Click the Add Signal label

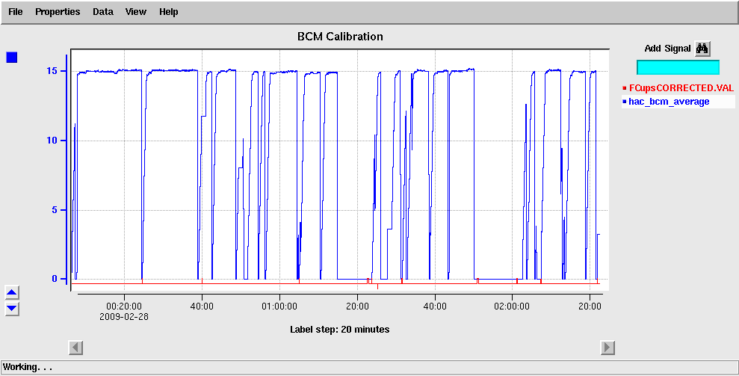pos(667,48)
